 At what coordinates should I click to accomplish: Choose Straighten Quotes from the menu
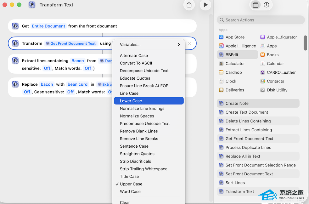point(149,154)
